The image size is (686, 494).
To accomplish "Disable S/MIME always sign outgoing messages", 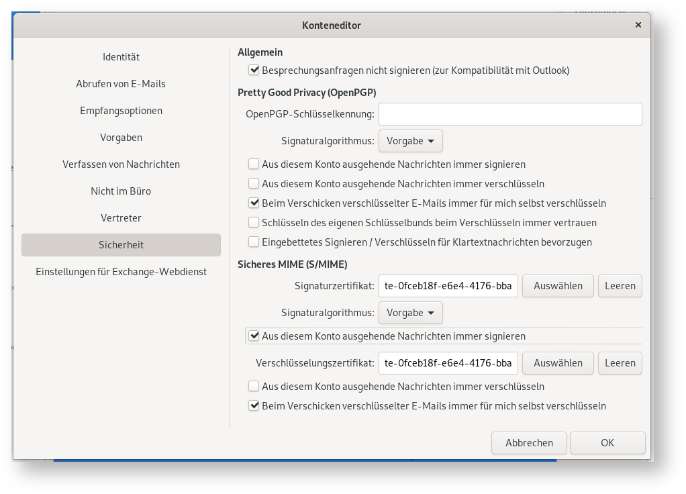I will tap(254, 336).
